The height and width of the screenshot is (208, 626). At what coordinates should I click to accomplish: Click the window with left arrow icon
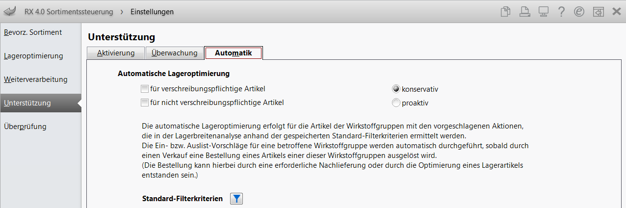tap(598, 11)
